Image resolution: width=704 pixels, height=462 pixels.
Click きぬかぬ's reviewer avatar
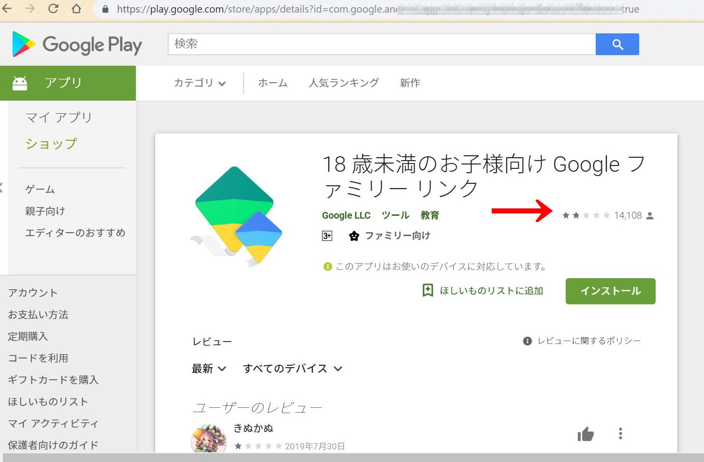pyautogui.click(x=209, y=439)
